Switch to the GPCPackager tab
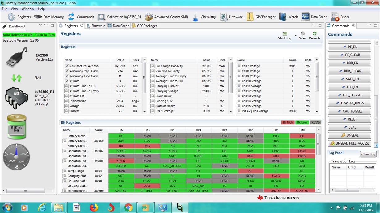 [x=145, y=26]
